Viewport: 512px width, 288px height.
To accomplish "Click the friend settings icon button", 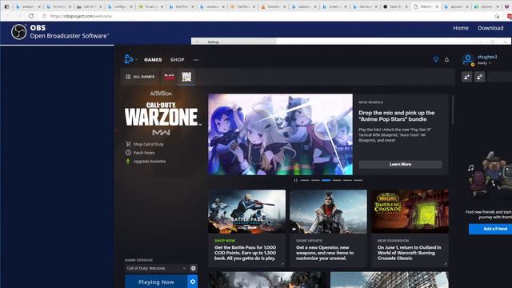I will tap(480, 77).
